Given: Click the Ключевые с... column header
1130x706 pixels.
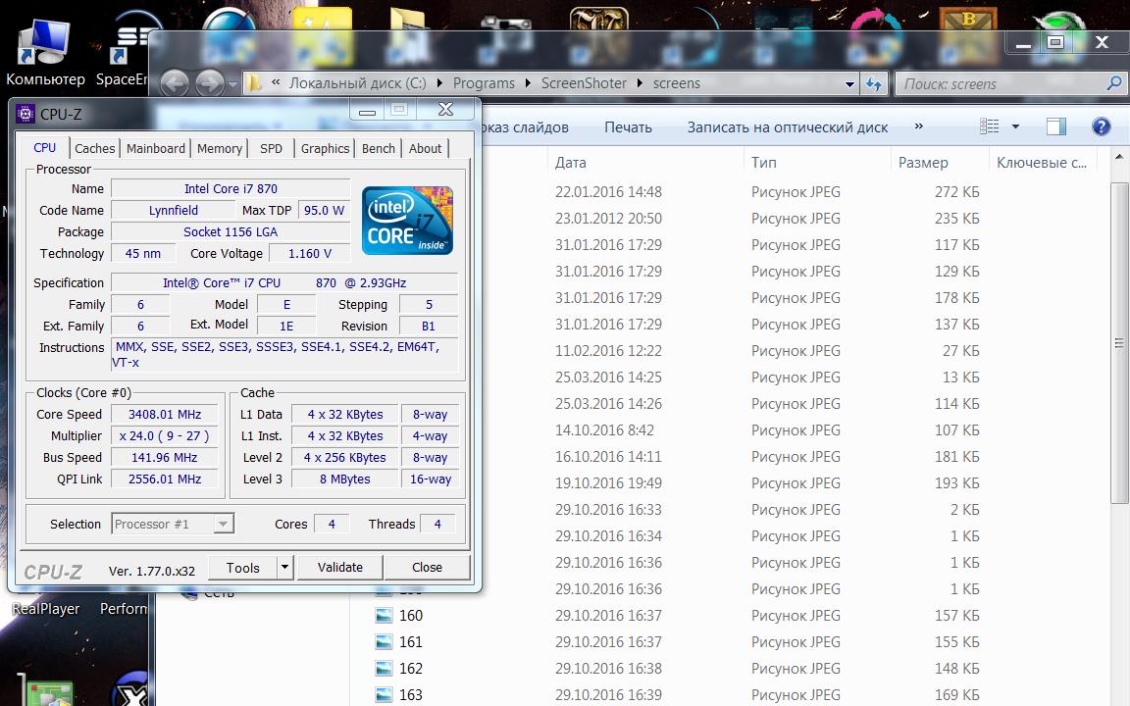Looking at the screenshot, I should point(1042,163).
